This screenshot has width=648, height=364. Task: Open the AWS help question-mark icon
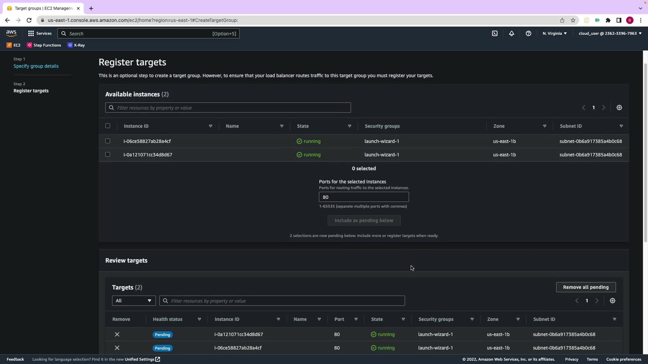pos(529,33)
